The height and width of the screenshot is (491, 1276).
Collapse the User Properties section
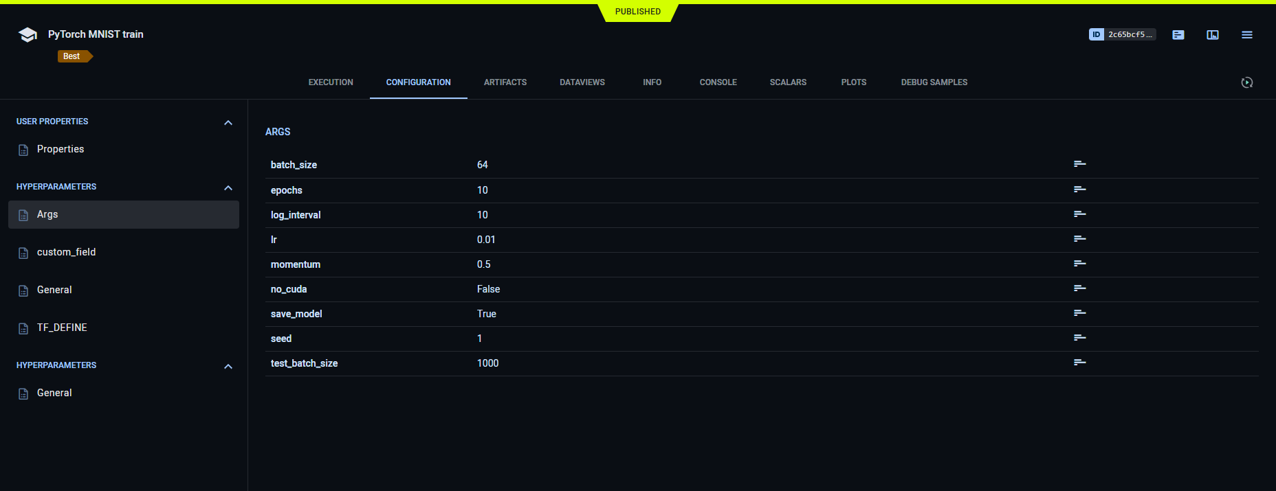click(x=228, y=122)
